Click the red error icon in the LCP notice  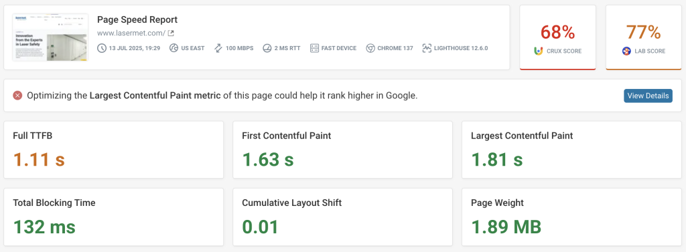click(x=17, y=96)
